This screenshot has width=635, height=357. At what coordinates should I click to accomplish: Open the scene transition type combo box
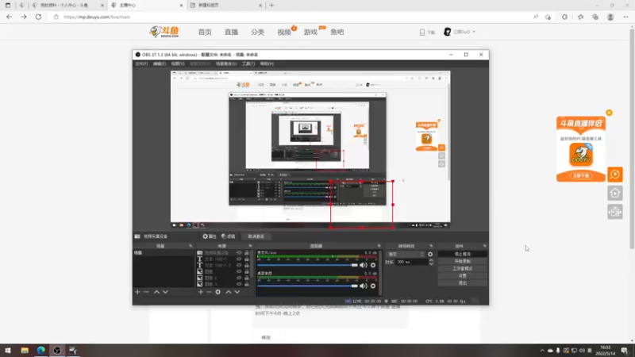tap(406, 254)
